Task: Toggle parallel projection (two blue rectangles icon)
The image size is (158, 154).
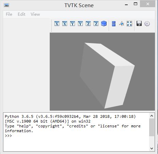Action: pos(114,24)
